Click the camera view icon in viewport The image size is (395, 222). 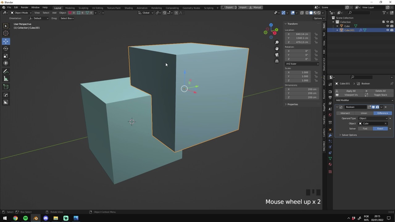pos(277,55)
